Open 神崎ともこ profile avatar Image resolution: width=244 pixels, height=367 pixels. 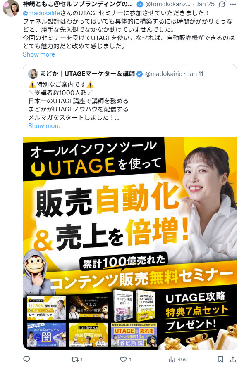point(11,8)
